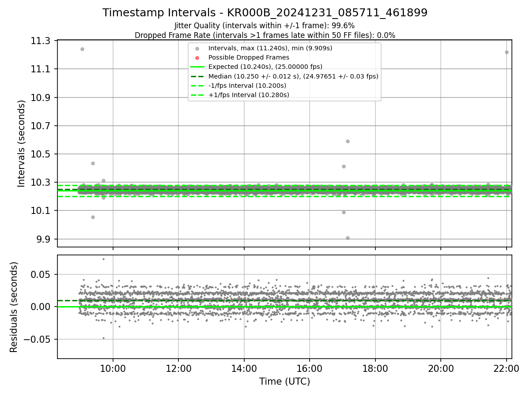Click the minimum interval outlier point near 9.9s
Viewport: 530px width, 397px height.
[348, 238]
